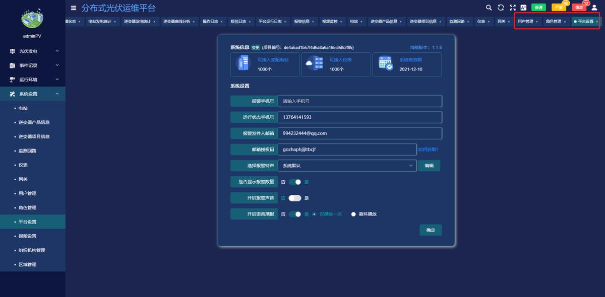Close the 操作日志 tab

click(221, 22)
